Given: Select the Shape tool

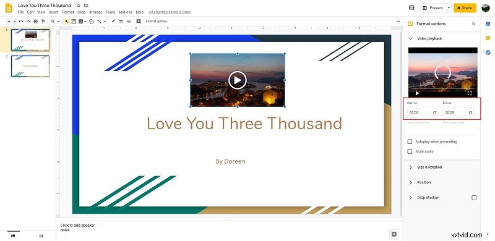Looking at the screenshot, I should click(91, 22).
